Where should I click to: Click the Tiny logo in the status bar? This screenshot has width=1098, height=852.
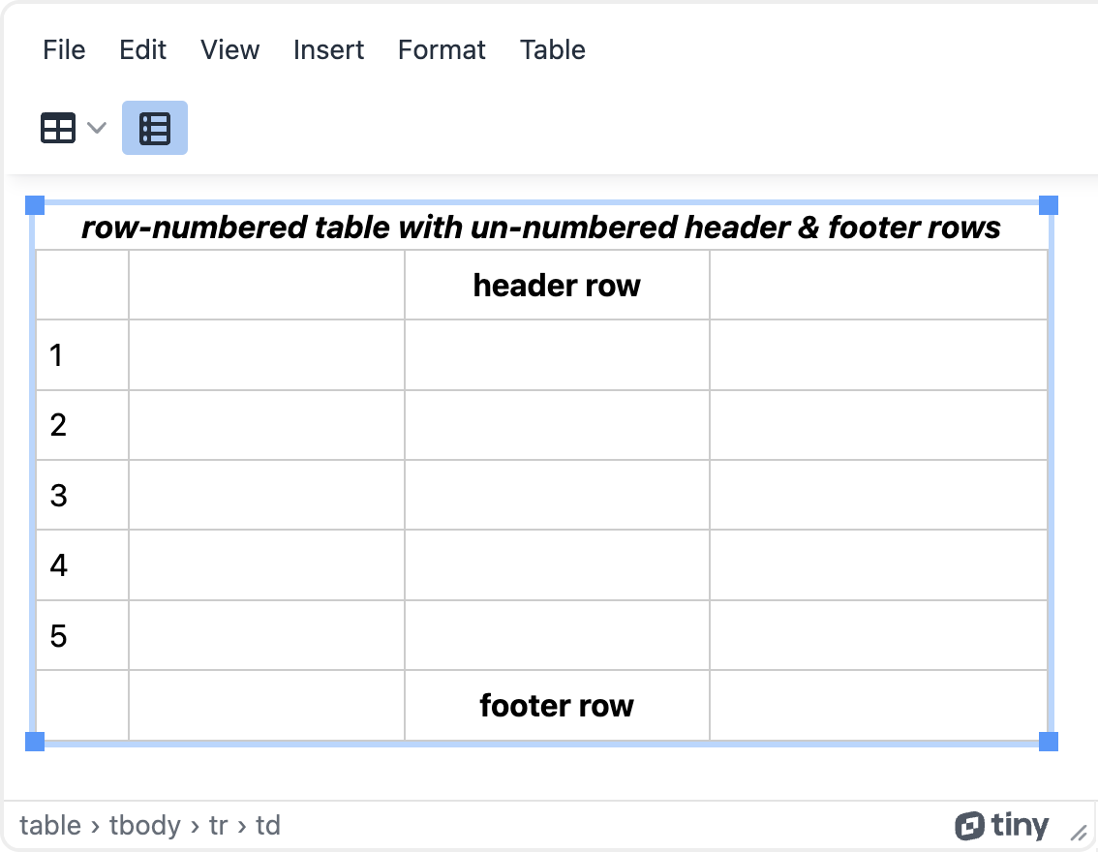click(1004, 825)
